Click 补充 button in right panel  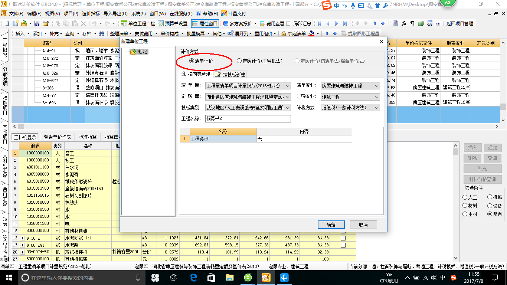482,168
